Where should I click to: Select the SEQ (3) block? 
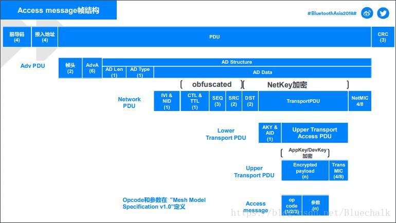click(x=218, y=101)
